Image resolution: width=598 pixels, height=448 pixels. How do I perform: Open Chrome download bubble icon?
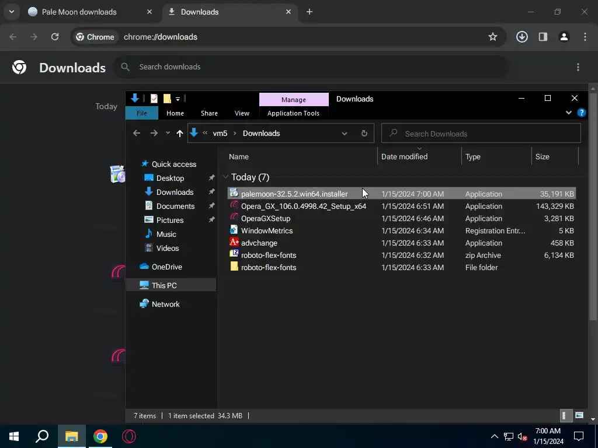coord(521,37)
